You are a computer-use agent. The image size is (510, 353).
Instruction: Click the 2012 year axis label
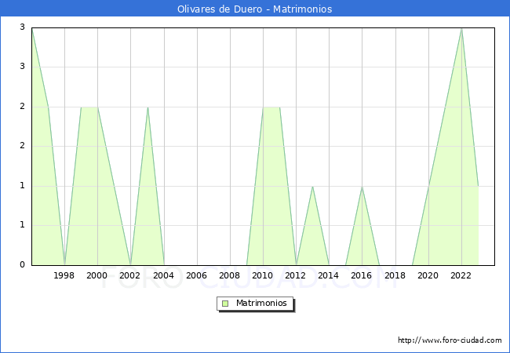click(x=296, y=275)
